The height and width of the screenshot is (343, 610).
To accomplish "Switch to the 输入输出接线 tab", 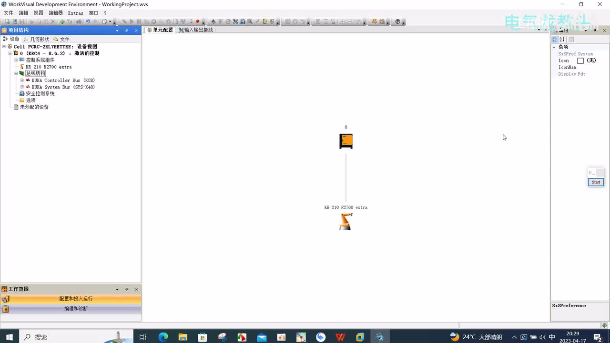I will (196, 30).
